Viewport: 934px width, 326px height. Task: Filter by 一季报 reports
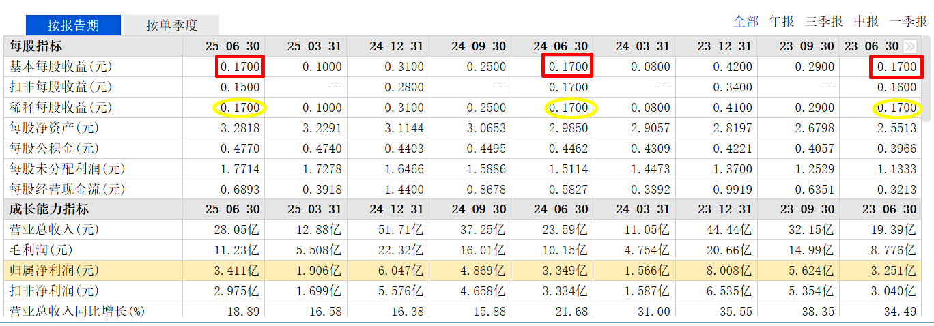(x=908, y=21)
